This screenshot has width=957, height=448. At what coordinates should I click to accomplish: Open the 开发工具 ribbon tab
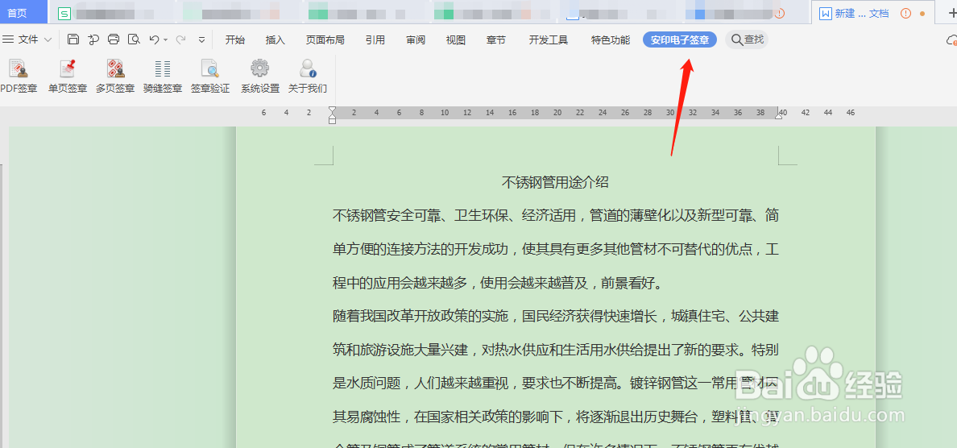pyautogui.click(x=549, y=39)
